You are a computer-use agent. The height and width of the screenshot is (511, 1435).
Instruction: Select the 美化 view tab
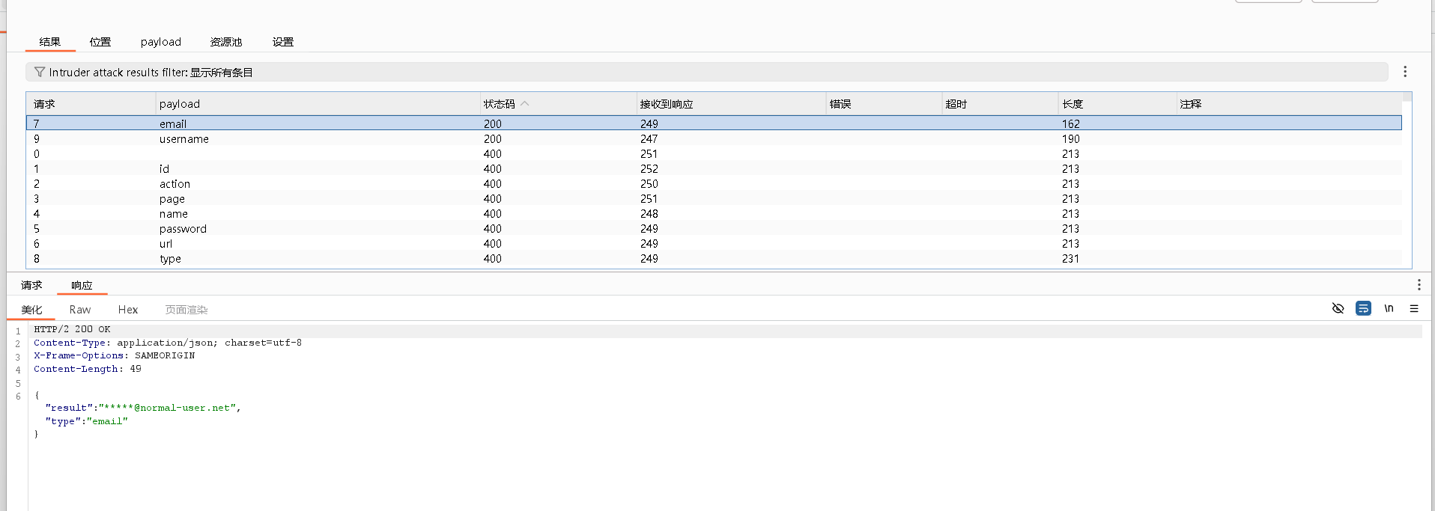[x=31, y=310]
